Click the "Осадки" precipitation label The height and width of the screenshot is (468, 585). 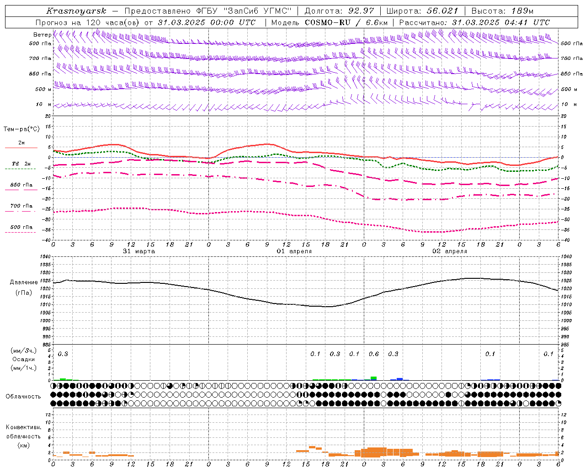(x=23, y=360)
